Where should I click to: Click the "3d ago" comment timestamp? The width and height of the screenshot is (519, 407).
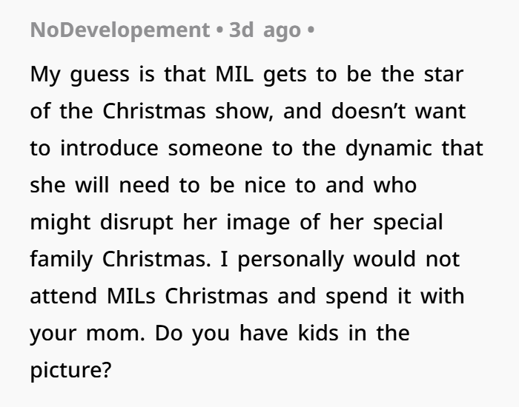coord(265,30)
